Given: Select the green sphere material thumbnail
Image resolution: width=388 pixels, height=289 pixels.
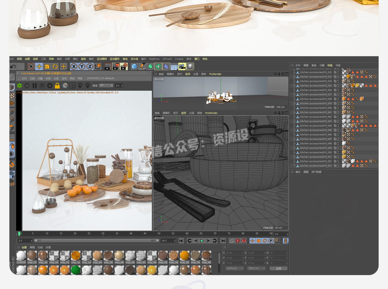Looking at the screenshot, I should 76,270.
